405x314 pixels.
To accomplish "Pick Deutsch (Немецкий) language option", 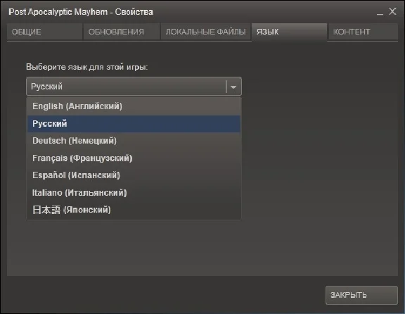I will [134, 141].
